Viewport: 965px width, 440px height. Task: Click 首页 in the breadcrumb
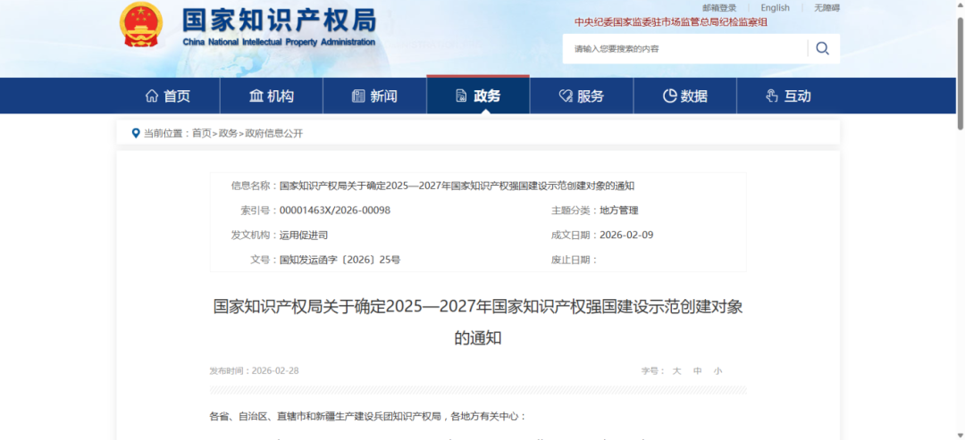201,133
